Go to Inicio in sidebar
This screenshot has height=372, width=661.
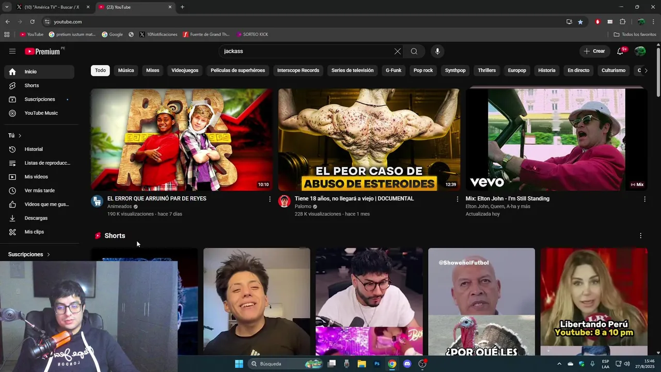tap(39, 72)
